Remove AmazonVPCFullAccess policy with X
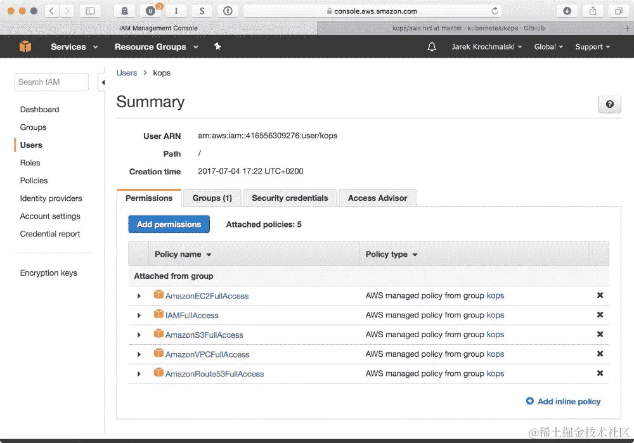634x443 pixels. point(600,354)
